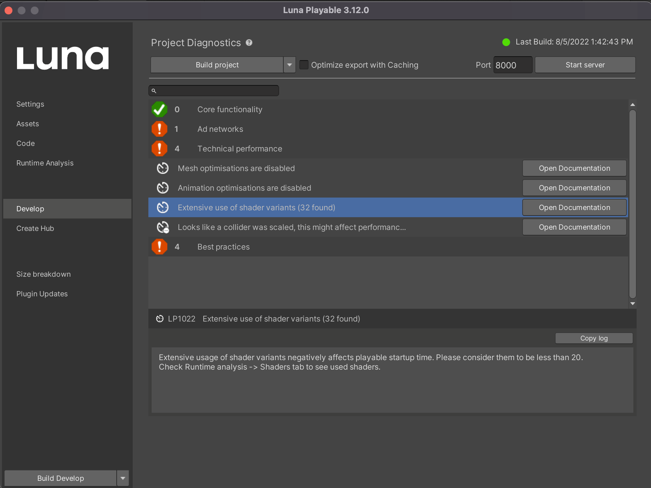Screen dimensions: 651x488
Task: Click the Project Diagnostics heading
Action: (196, 43)
